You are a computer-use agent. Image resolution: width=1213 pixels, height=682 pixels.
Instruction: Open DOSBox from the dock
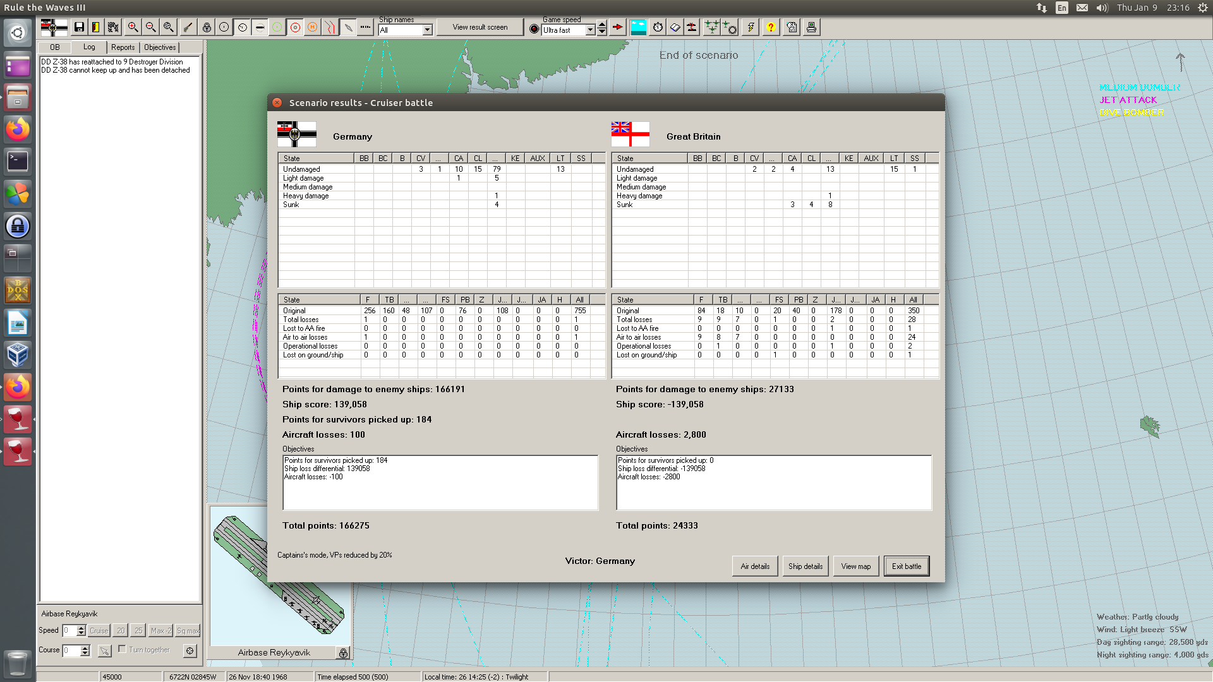tap(18, 290)
